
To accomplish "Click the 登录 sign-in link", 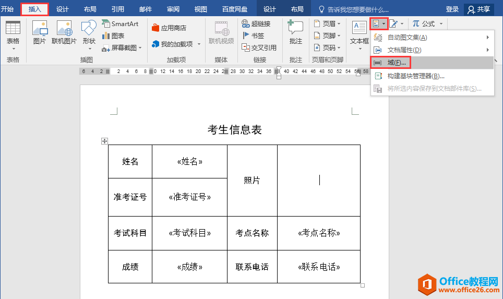I will pyautogui.click(x=452, y=9).
